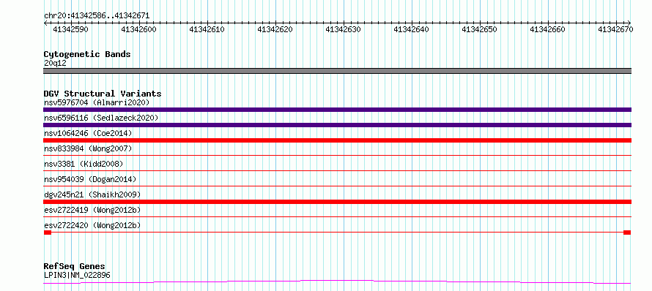Click ruler tick label 41342630
Screen dimensions: 652x291
tap(343, 29)
